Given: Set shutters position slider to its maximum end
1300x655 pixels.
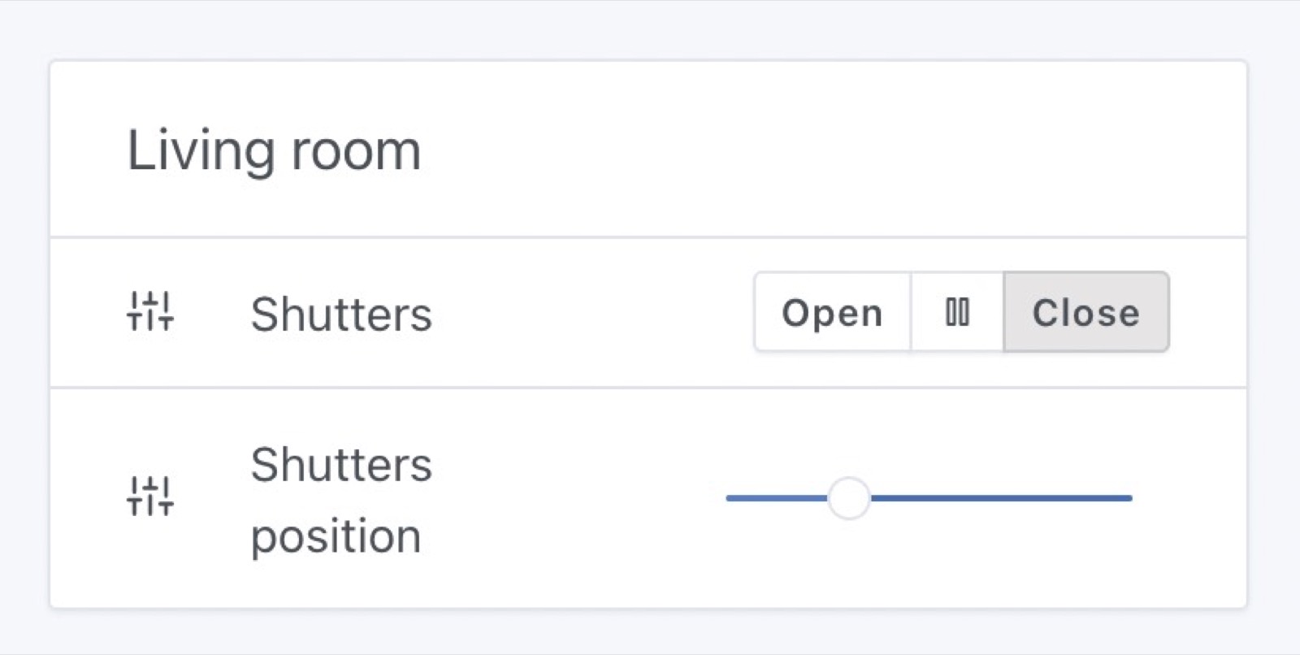Looking at the screenshot, I should pyautogui.click(x=1130, y=498).
